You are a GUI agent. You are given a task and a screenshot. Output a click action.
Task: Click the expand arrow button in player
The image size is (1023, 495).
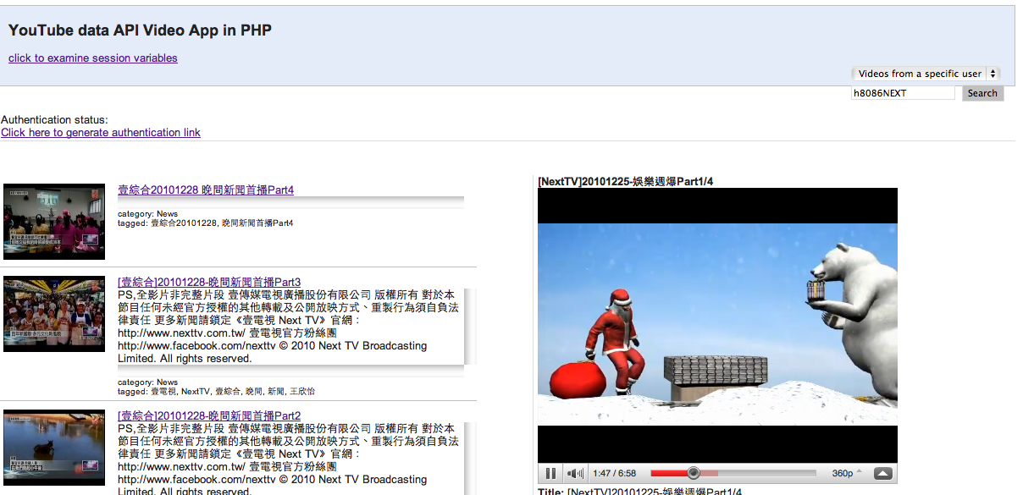pyautogui.click(x=882, y=474)
